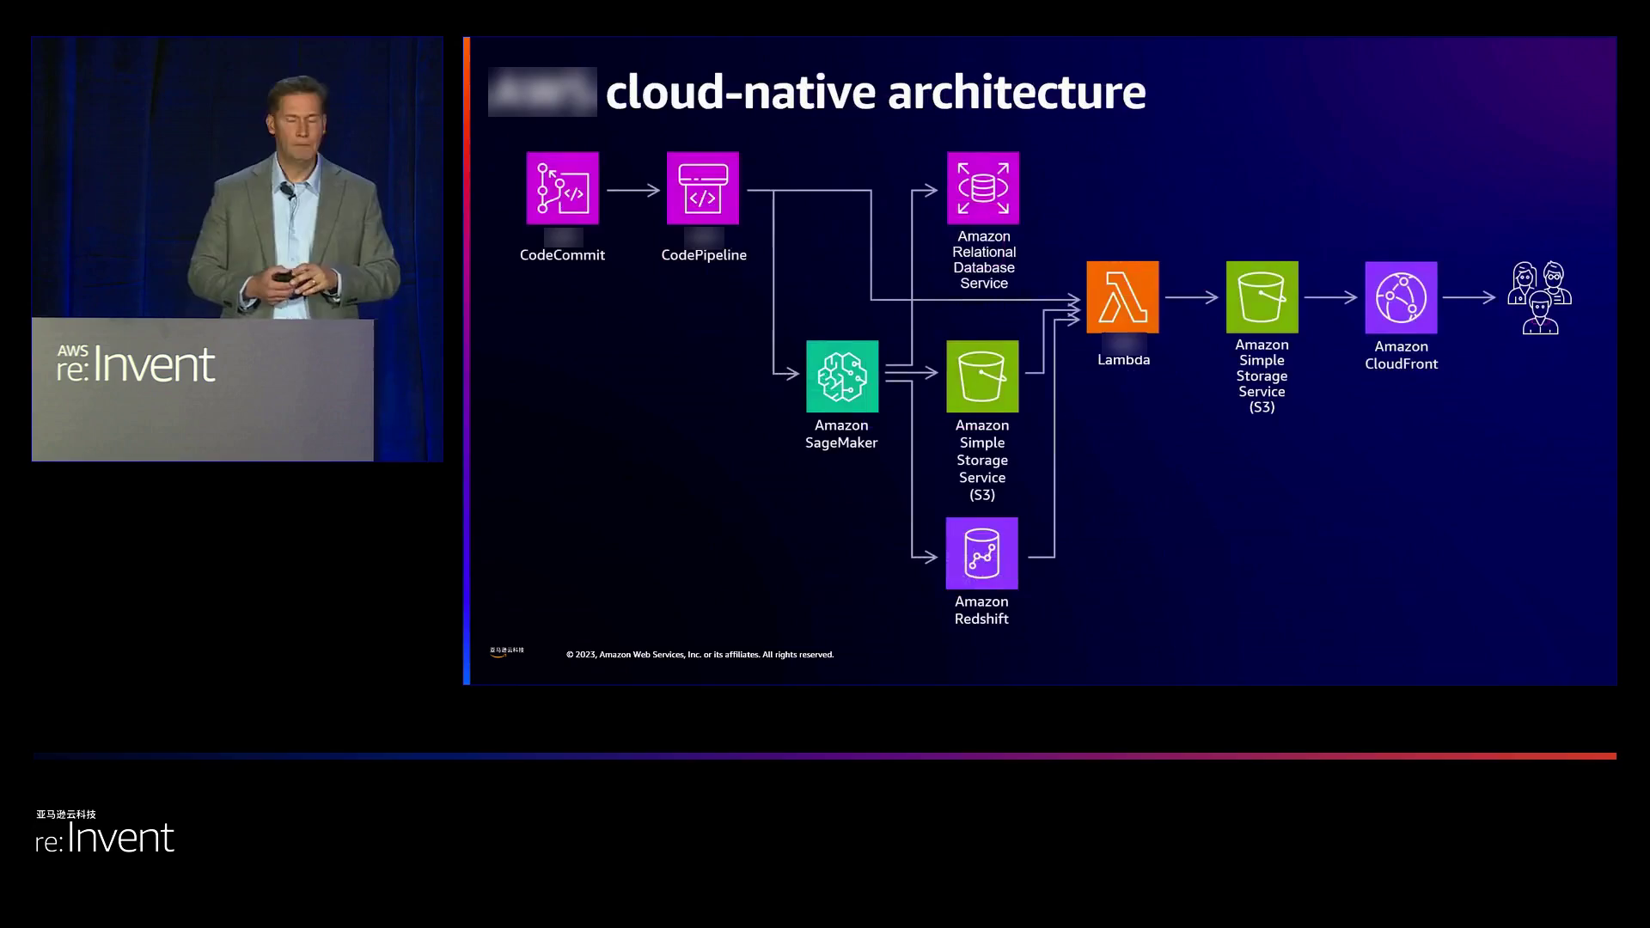Viewport: 1650px width, 928px height.
Task: Select the Amazon CloudFront icon
Action: coord(1401,297)
